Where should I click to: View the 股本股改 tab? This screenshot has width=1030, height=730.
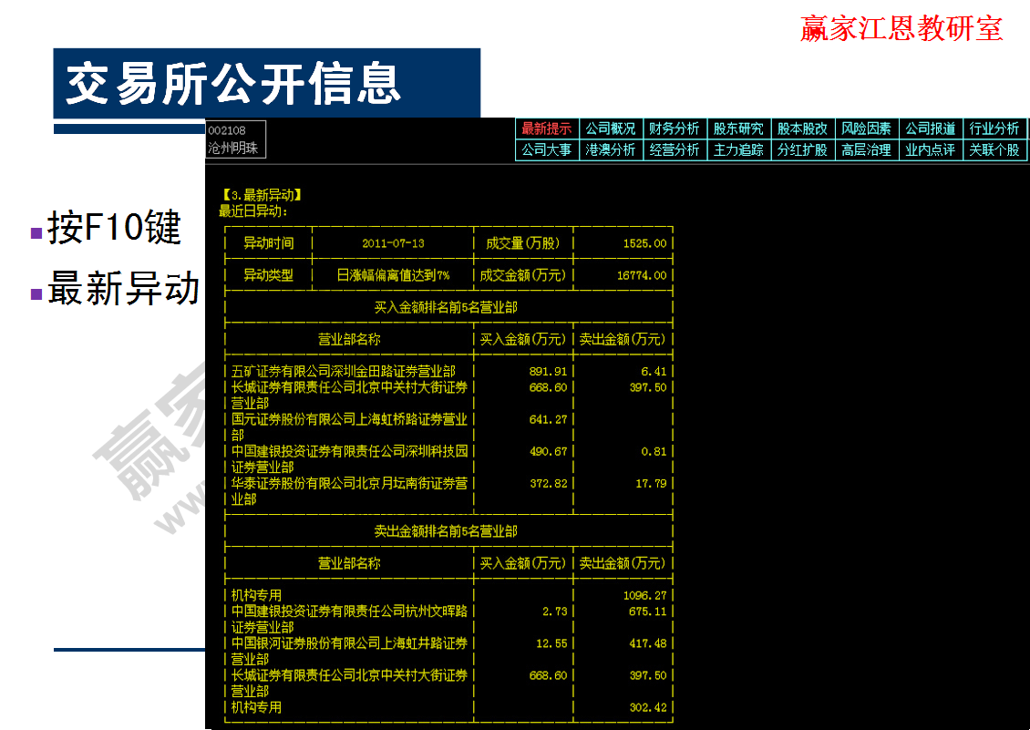803,129
